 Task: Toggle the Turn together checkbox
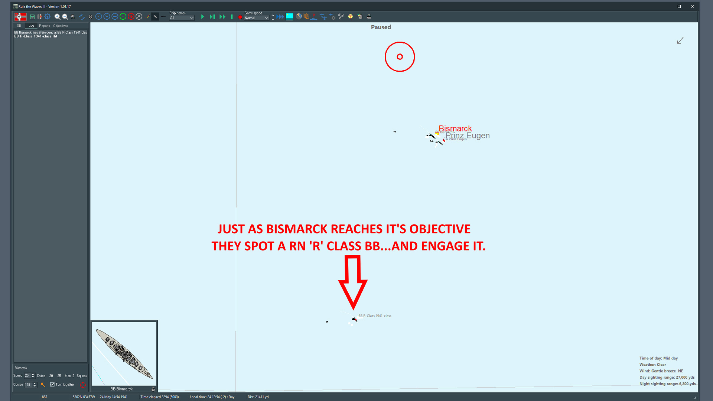[52, 385]
